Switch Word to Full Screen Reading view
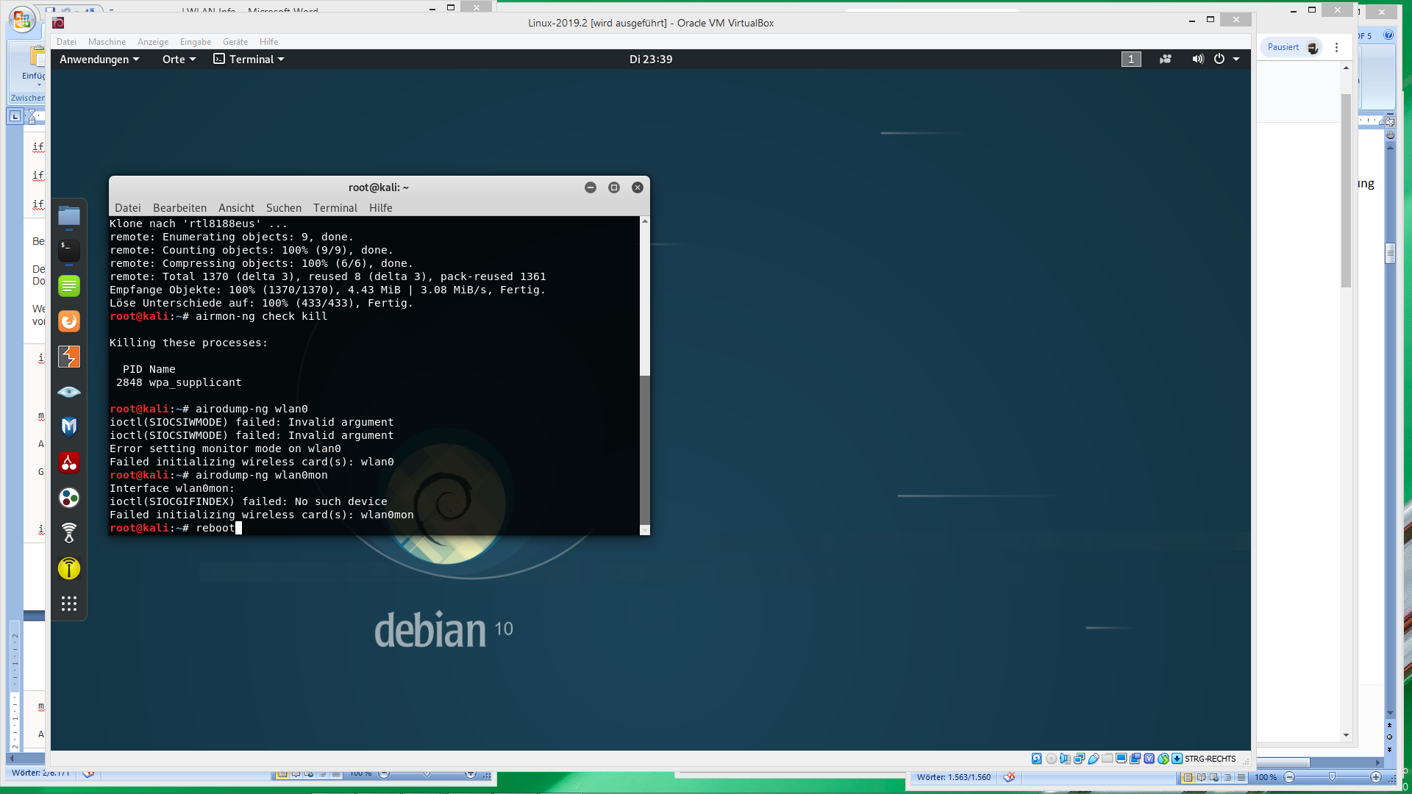 click(1201, 777)
